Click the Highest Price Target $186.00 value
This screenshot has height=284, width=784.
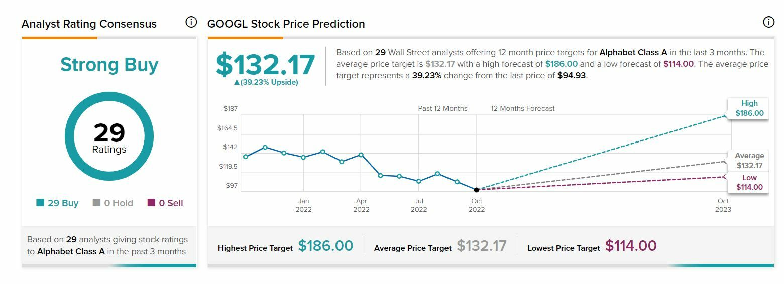(325, 246)
